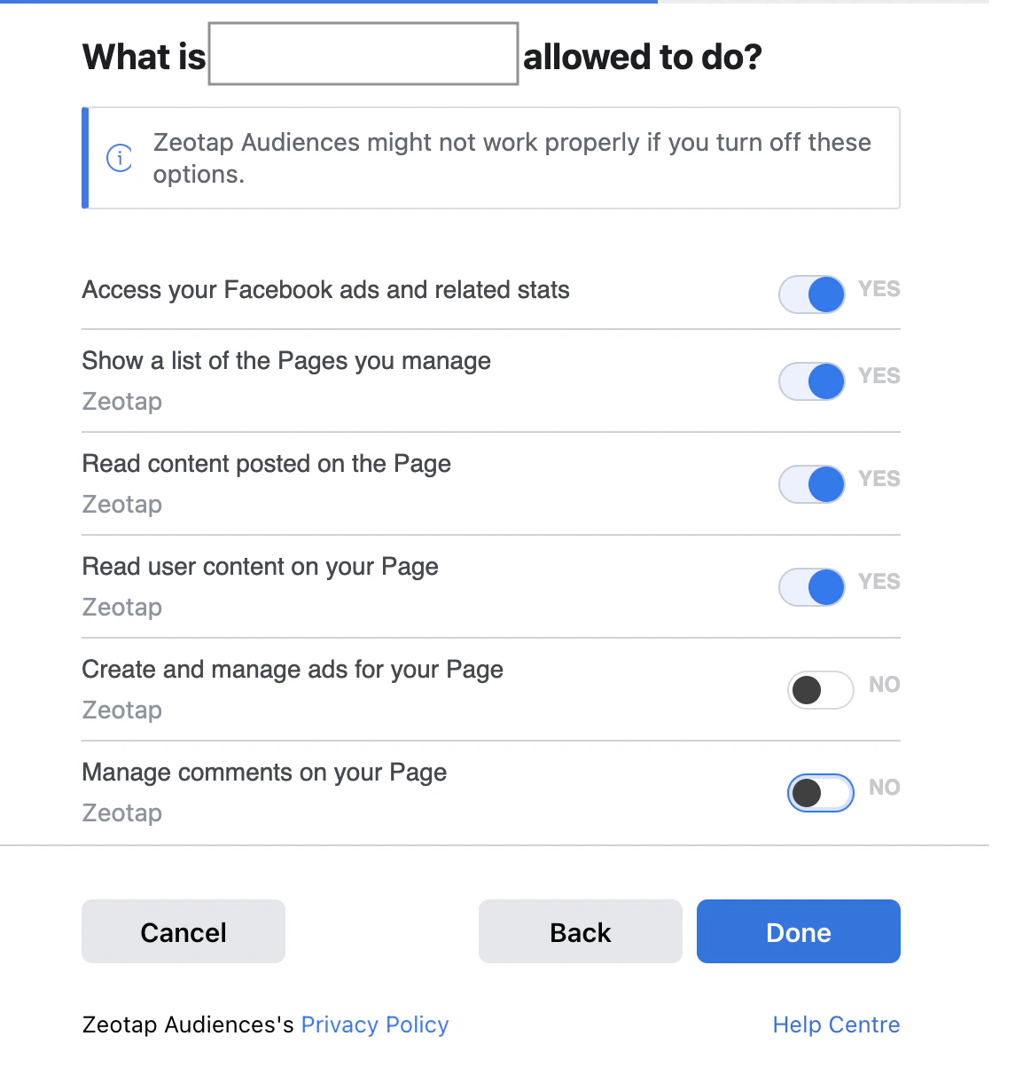The height and width of the screenshot is (1091, 1023).
Task: Click the 'Access your Facebook ads and related stats' label
Action: point(325,290)
